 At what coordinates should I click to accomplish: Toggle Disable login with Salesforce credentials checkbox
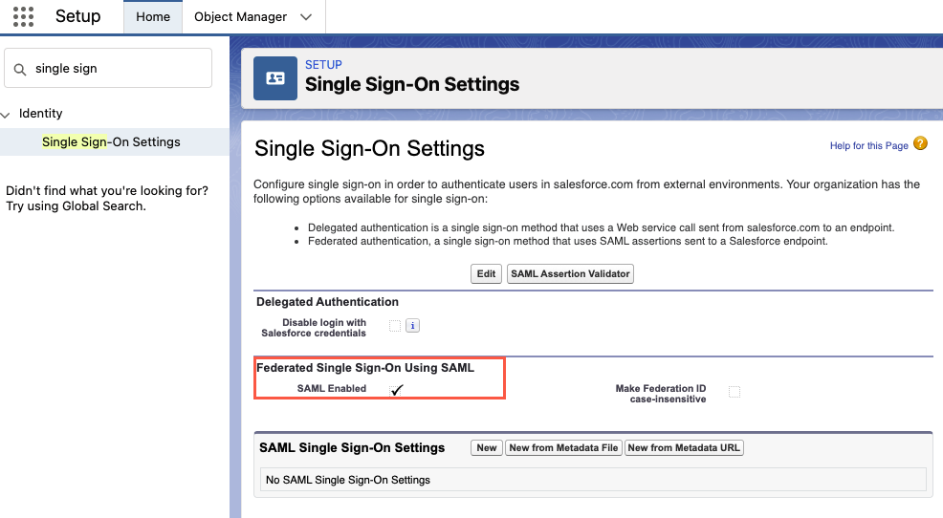(395, 326)
